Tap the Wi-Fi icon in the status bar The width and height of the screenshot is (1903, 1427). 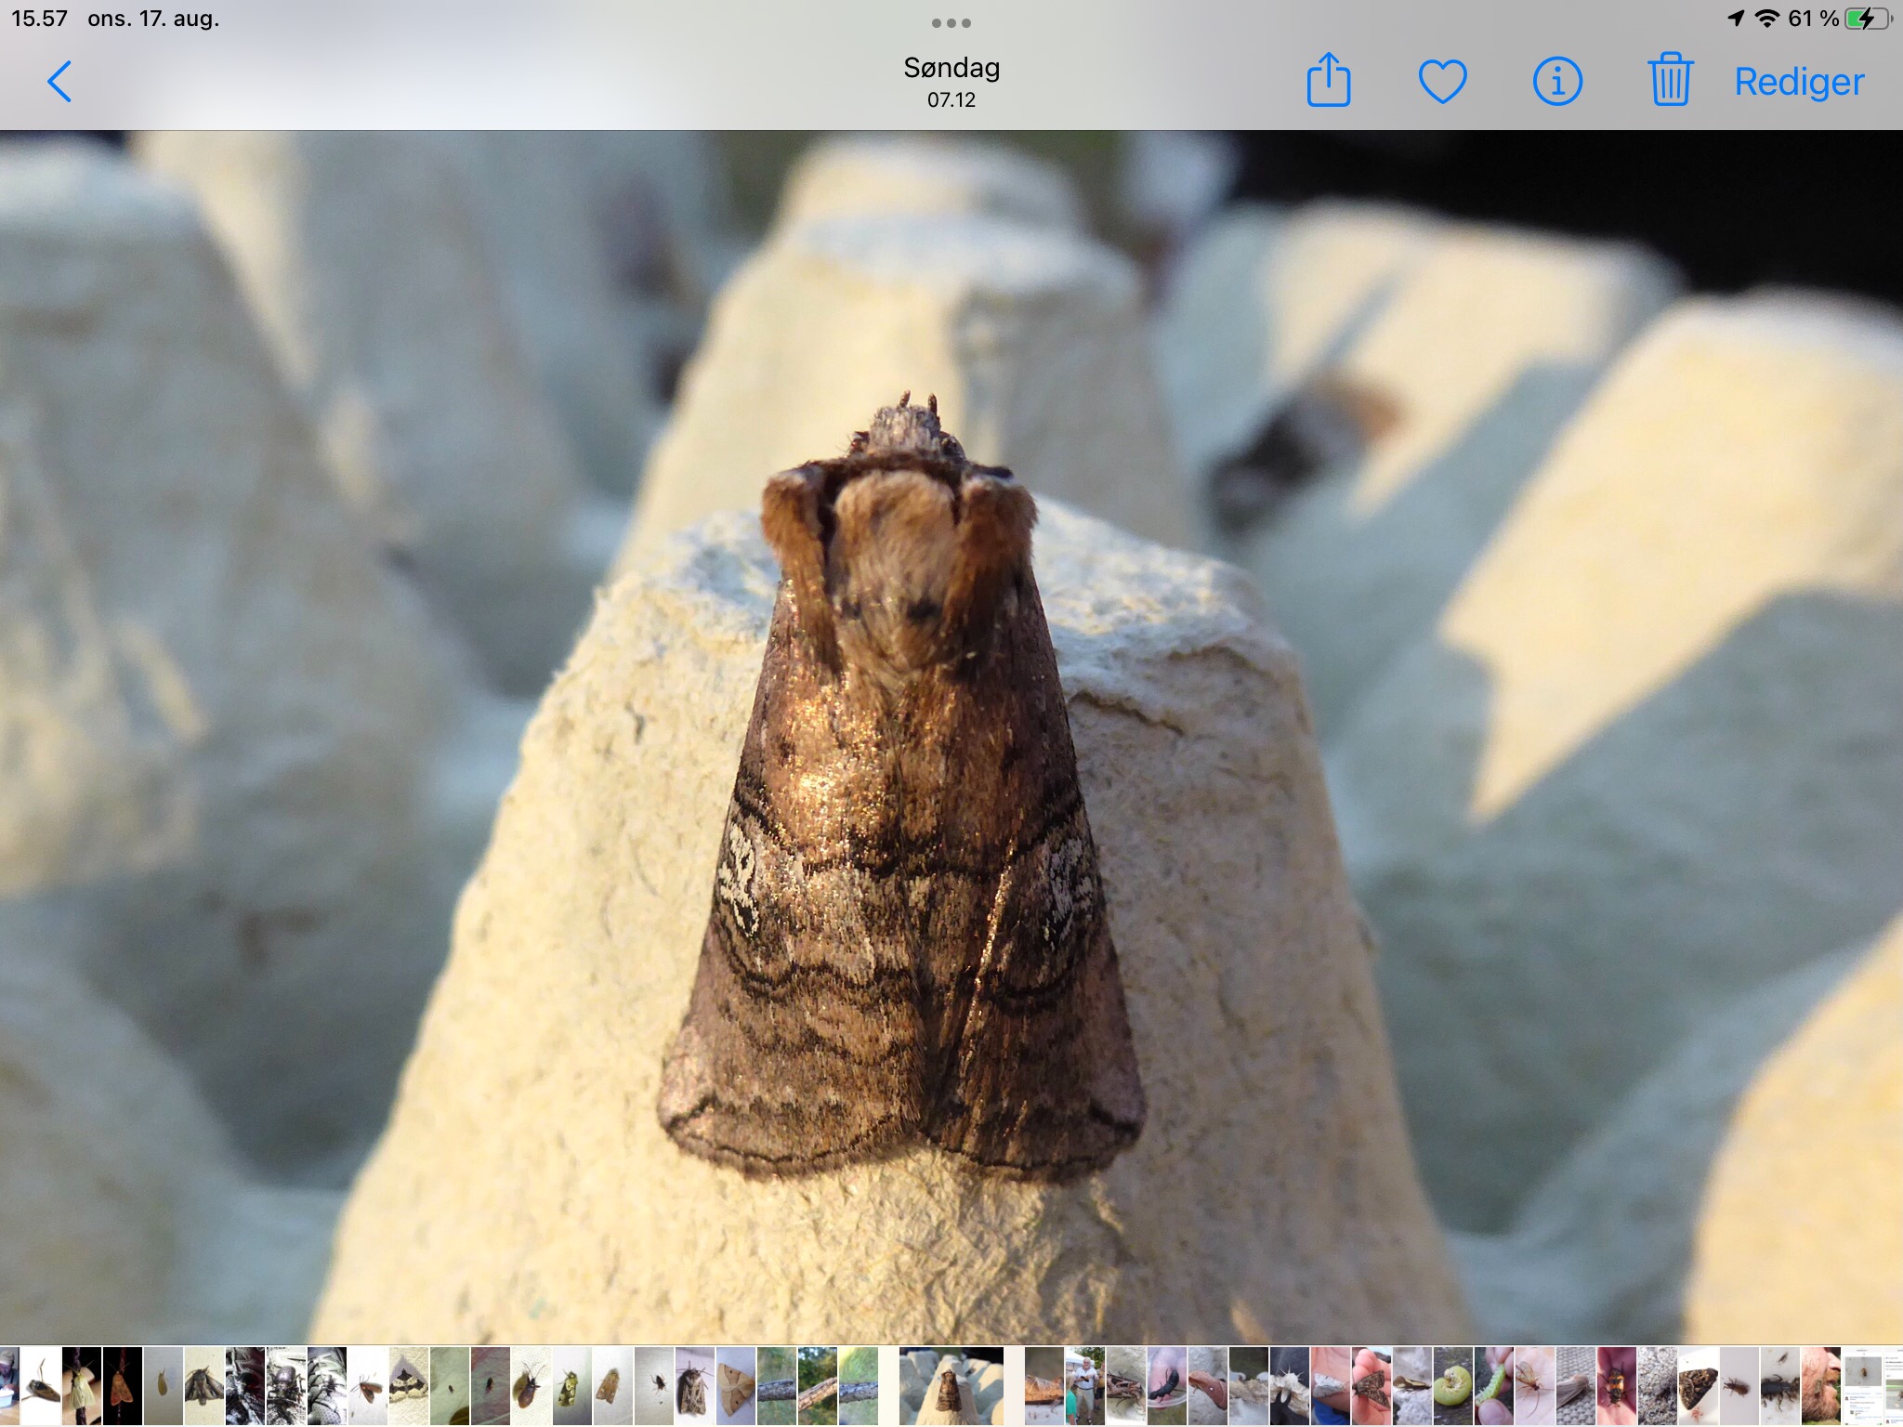point(1766,19)
